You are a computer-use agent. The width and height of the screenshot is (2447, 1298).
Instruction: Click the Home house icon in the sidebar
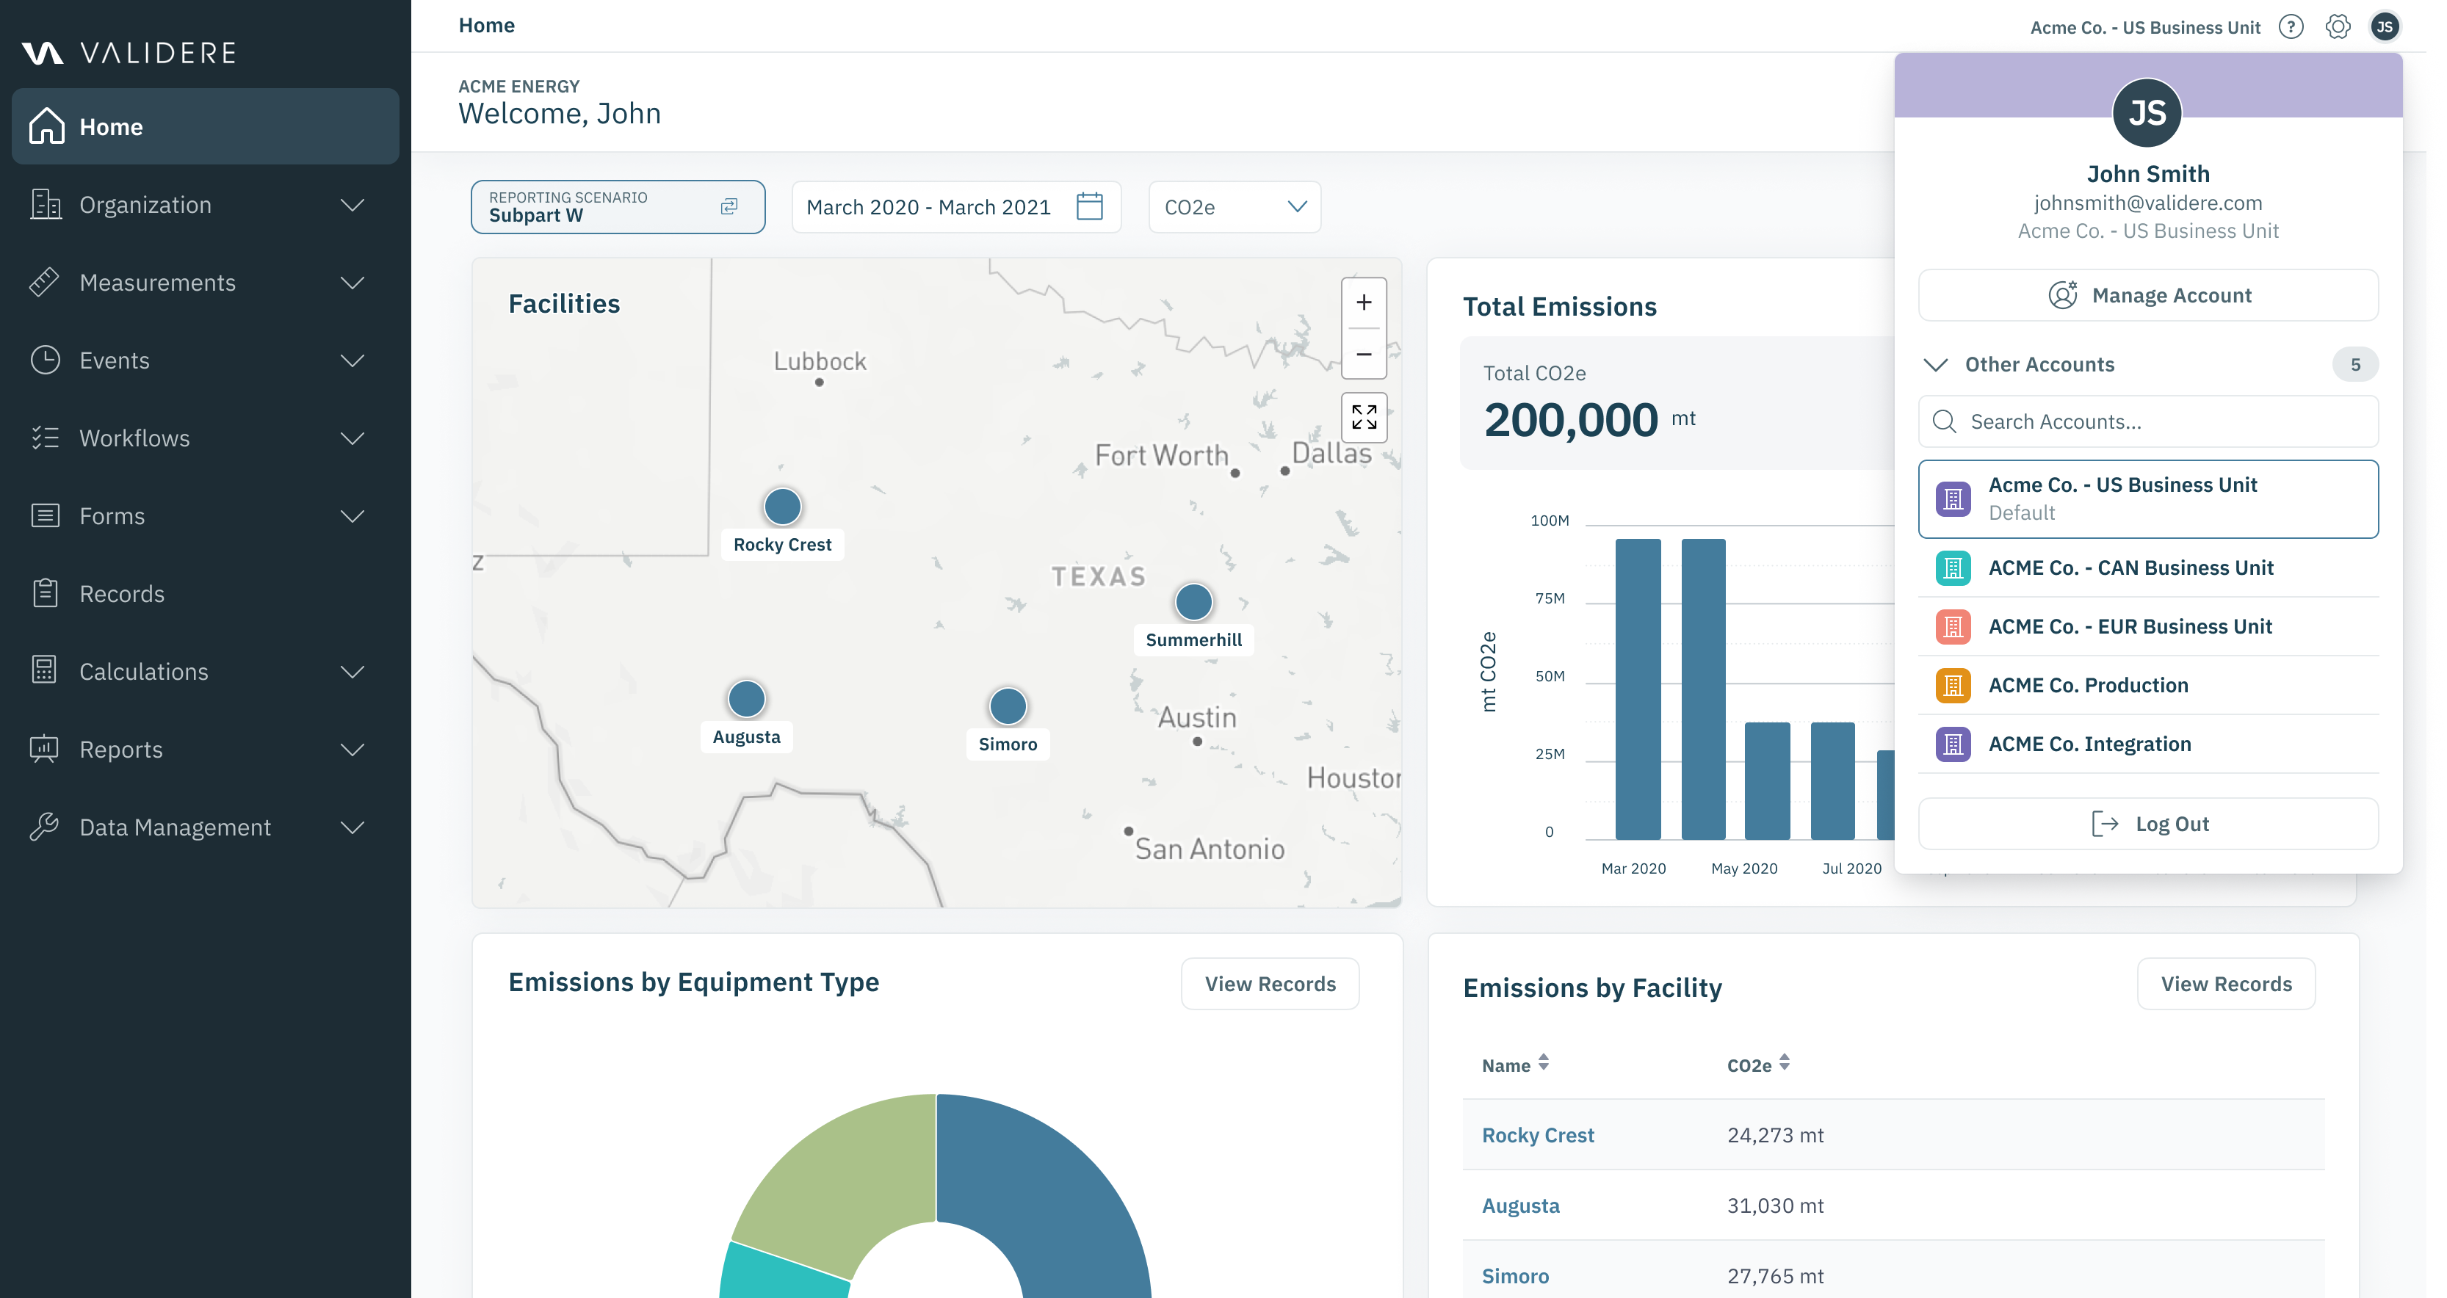[46, 126]
